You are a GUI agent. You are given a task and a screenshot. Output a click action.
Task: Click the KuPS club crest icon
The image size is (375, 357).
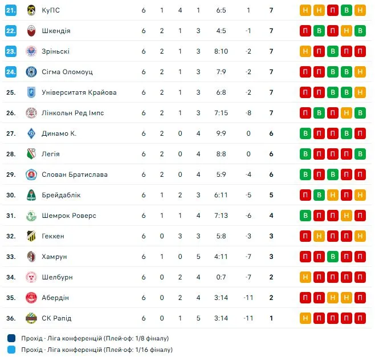[x=31, y=10]
